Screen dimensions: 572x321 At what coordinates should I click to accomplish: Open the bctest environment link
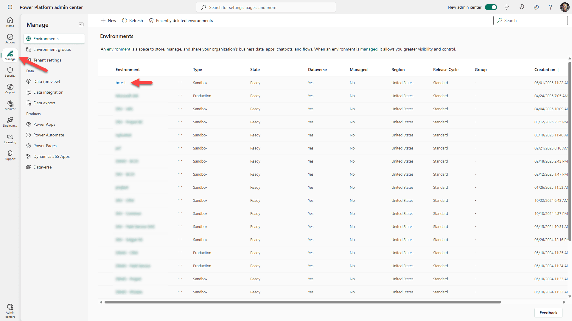pos(120,83)
